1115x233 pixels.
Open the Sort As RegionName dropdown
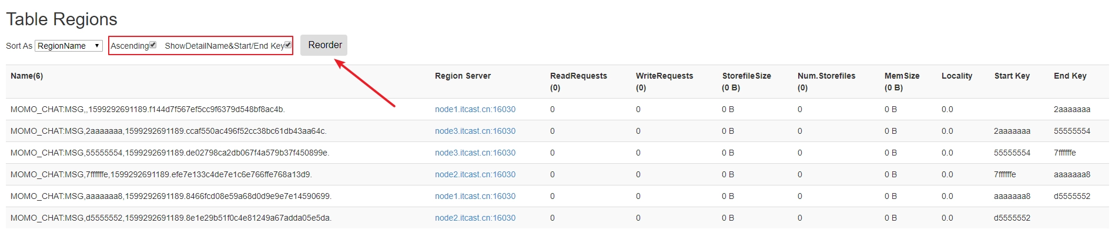(x=69, y=46)
